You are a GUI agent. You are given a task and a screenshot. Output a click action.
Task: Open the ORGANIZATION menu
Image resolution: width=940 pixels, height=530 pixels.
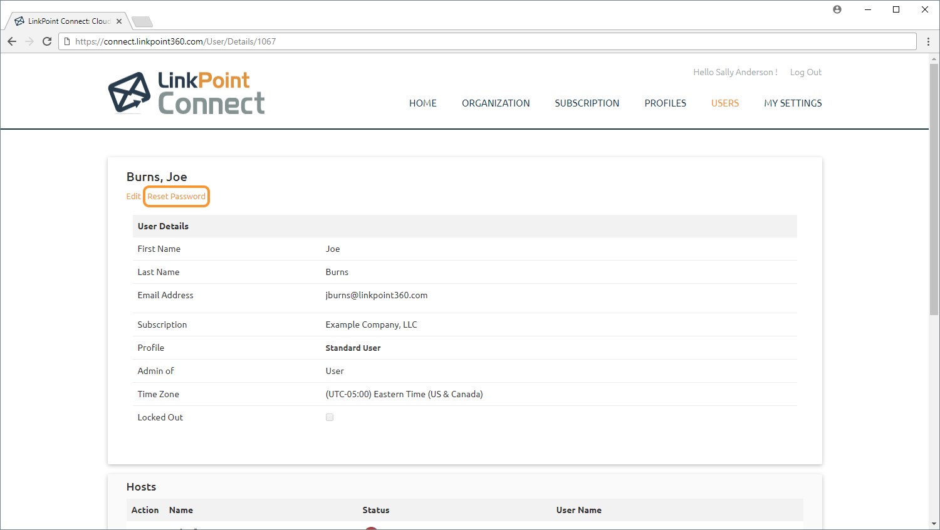coord(496,103)
